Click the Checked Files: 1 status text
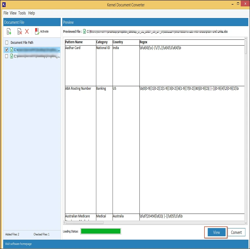The width and height of the screenshot is (250, 249). coord(41,234)
